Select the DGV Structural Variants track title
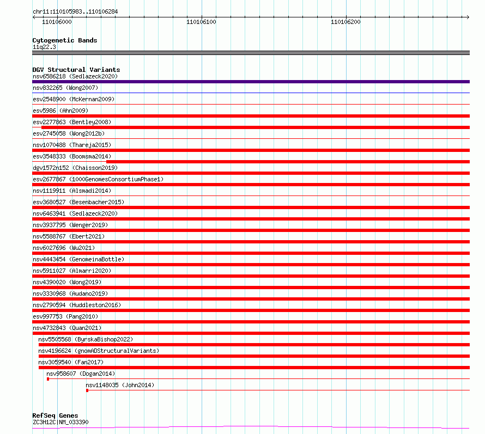The height and width of the screenshot is (434, 485). [76, 70]
